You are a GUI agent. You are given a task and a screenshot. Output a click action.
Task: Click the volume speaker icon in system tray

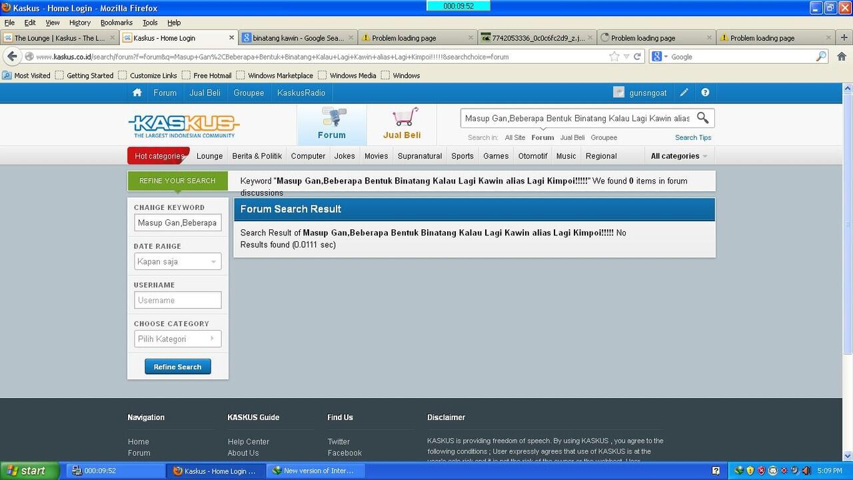tap(806, 471)
